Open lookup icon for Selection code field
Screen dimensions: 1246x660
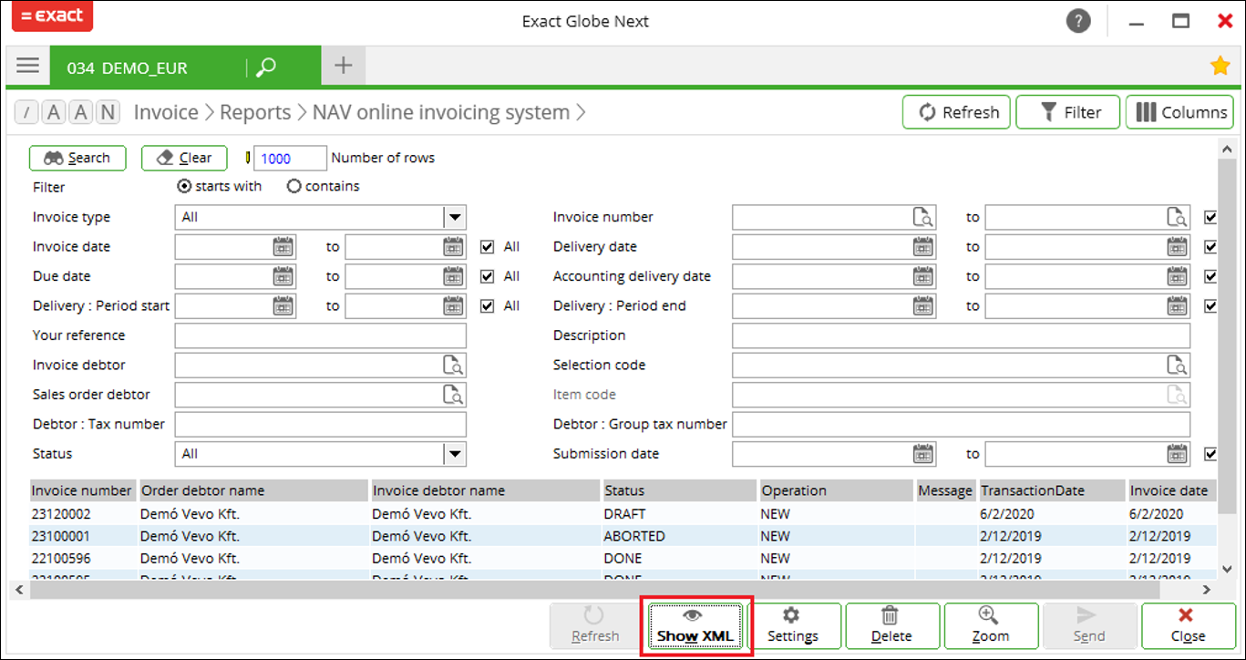click(x=1178, y=366)
